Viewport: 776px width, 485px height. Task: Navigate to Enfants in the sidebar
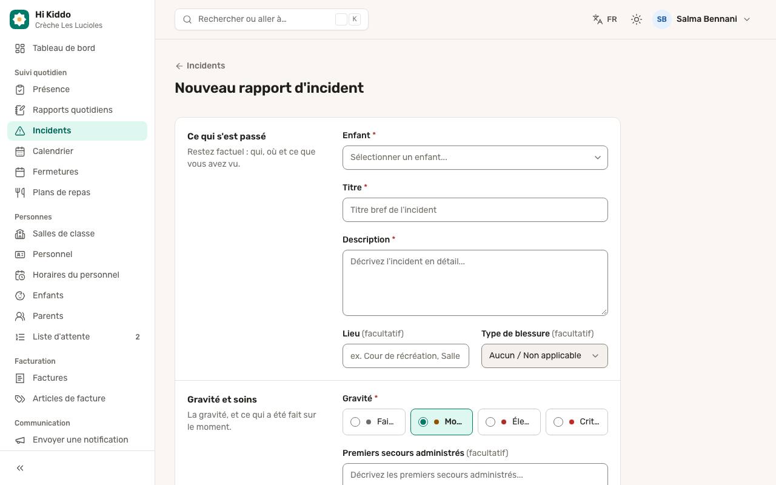pos(77,296)
